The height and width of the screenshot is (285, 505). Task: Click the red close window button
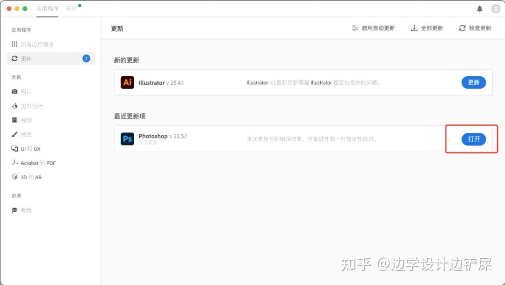(x=9, y=9)
